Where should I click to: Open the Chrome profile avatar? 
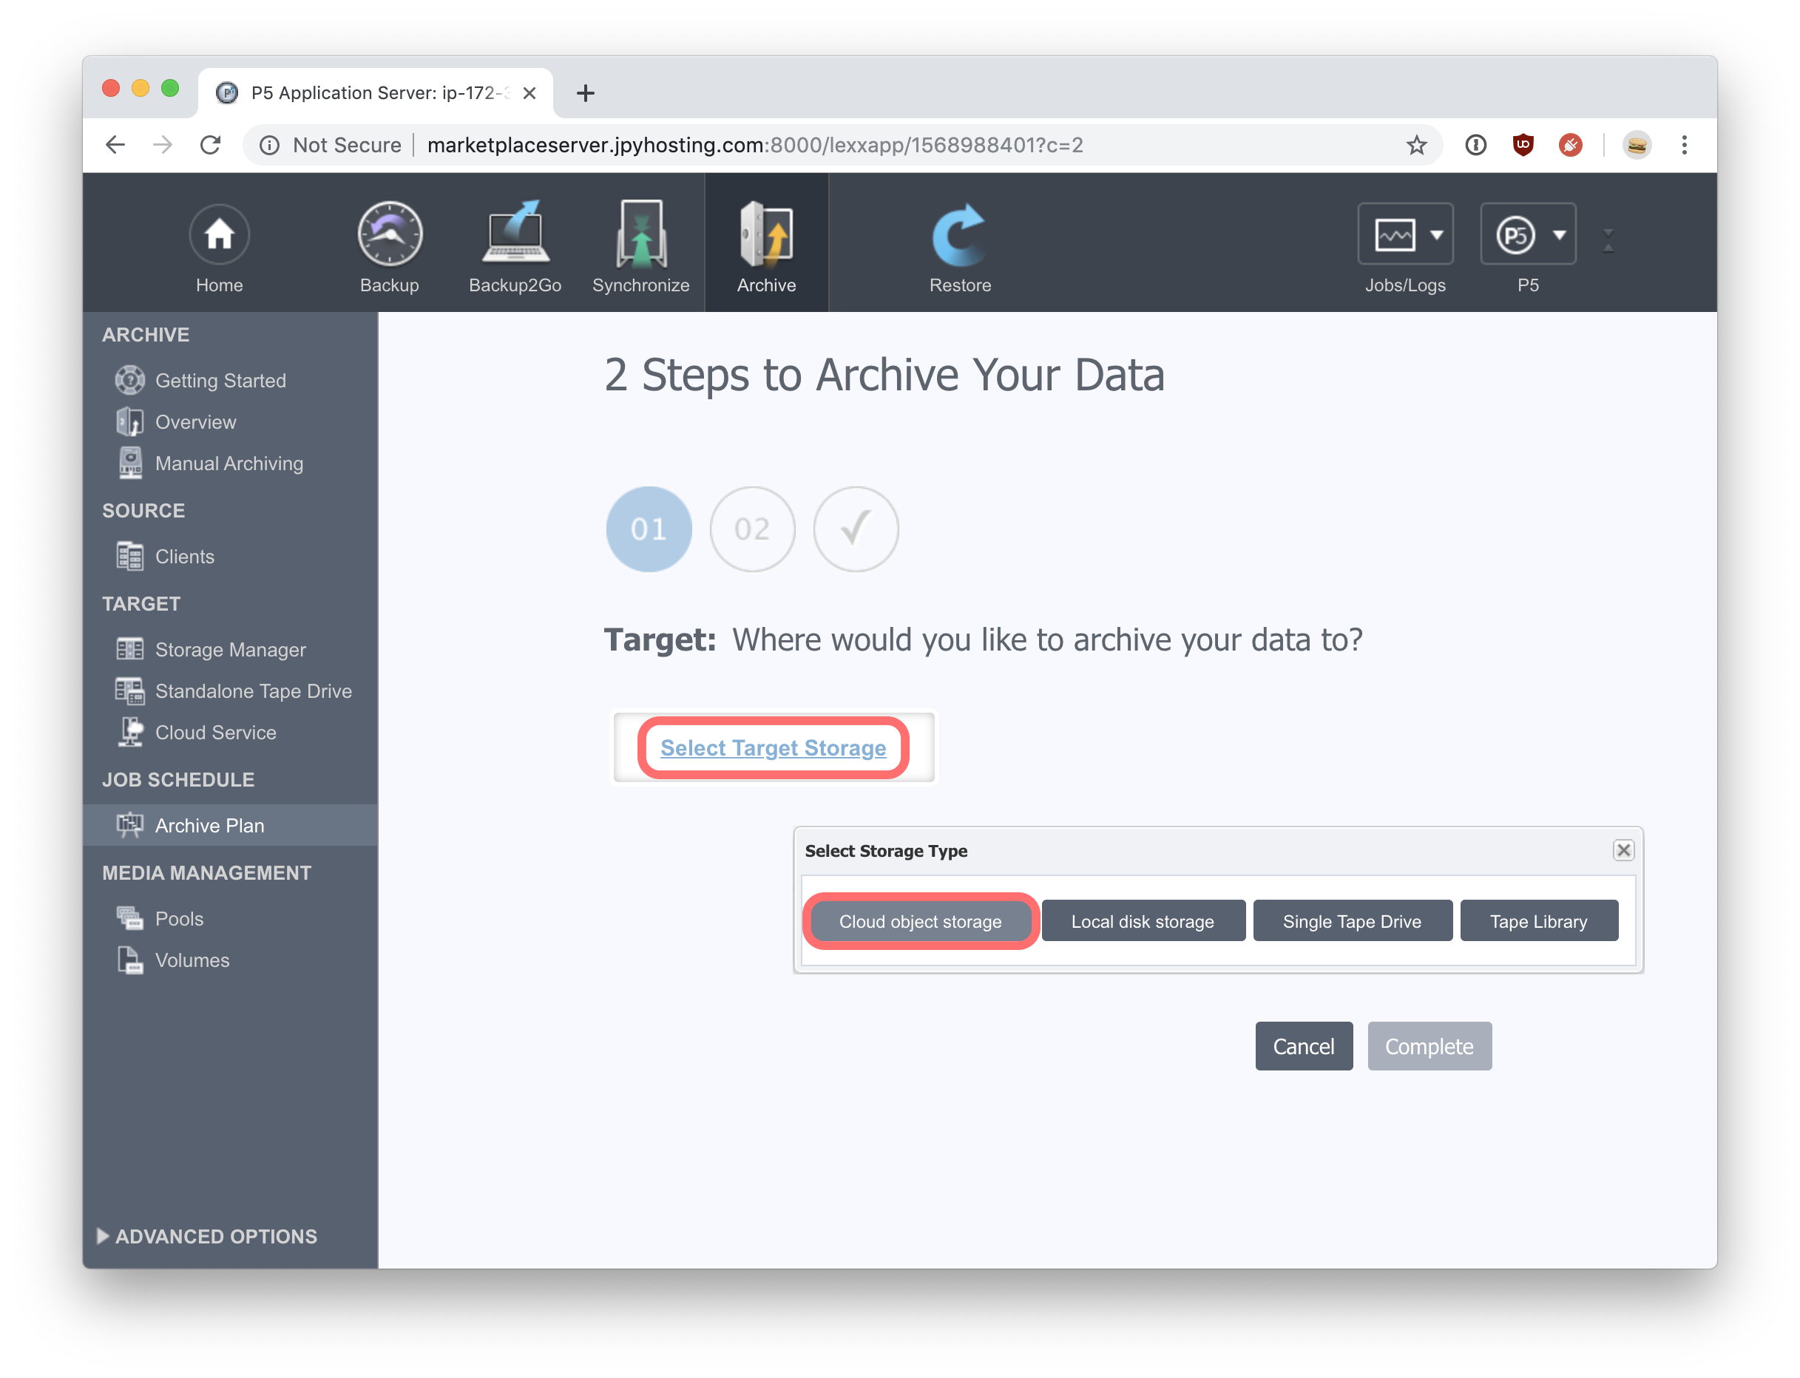click(1637, 145)
